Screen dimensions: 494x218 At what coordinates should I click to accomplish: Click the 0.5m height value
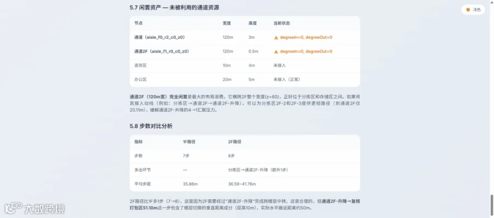tap(253, 51)
